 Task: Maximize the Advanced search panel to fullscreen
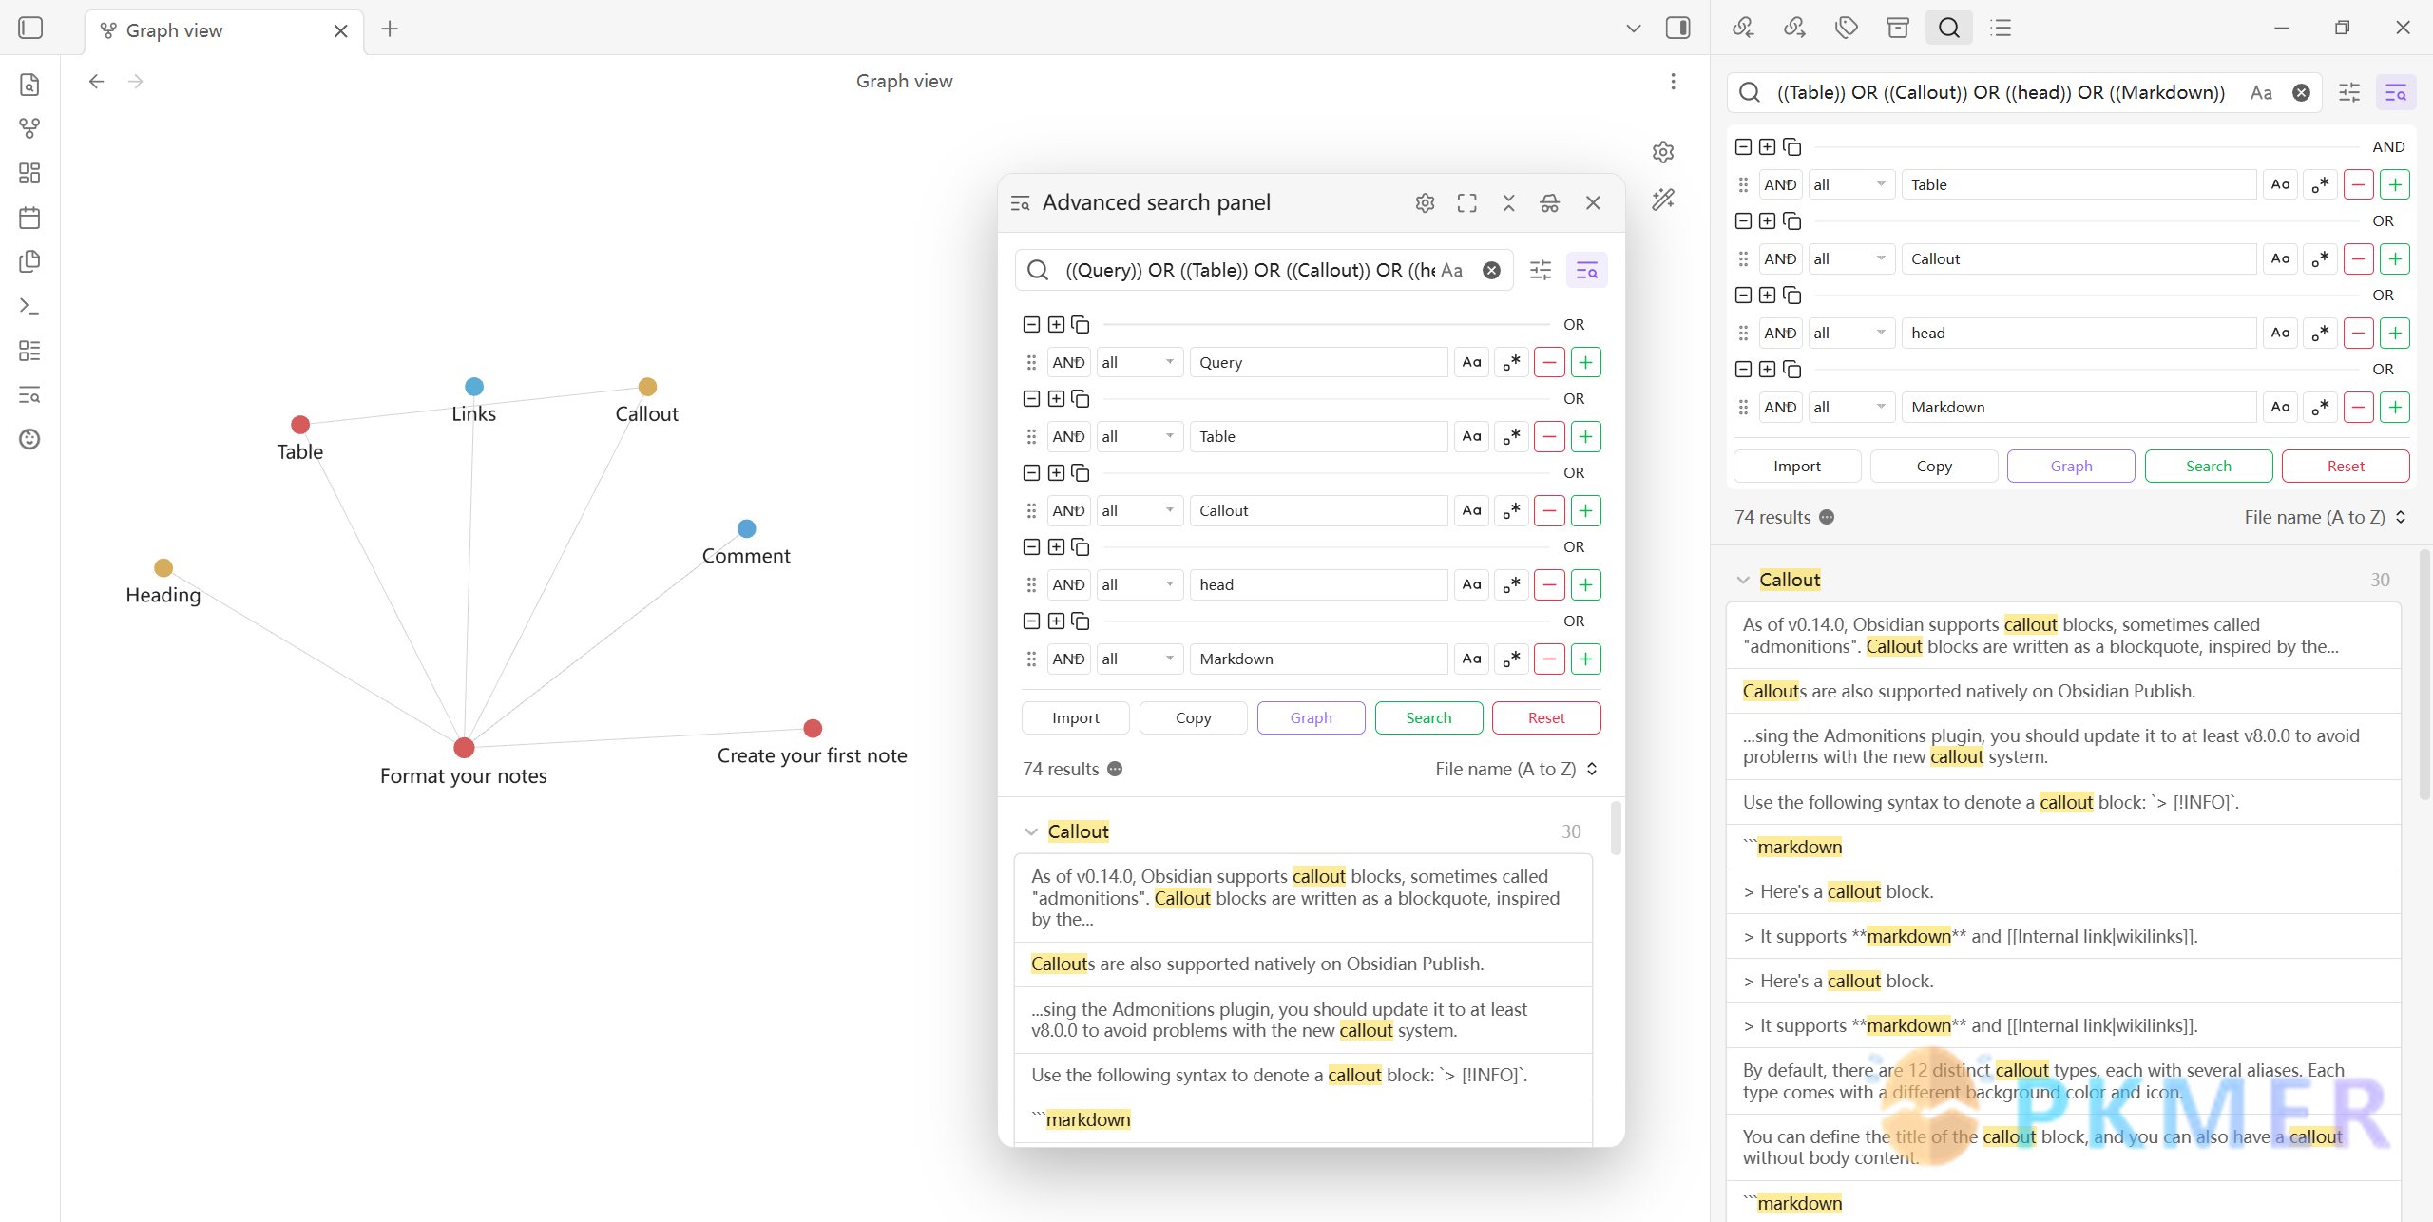point(1467,202)
